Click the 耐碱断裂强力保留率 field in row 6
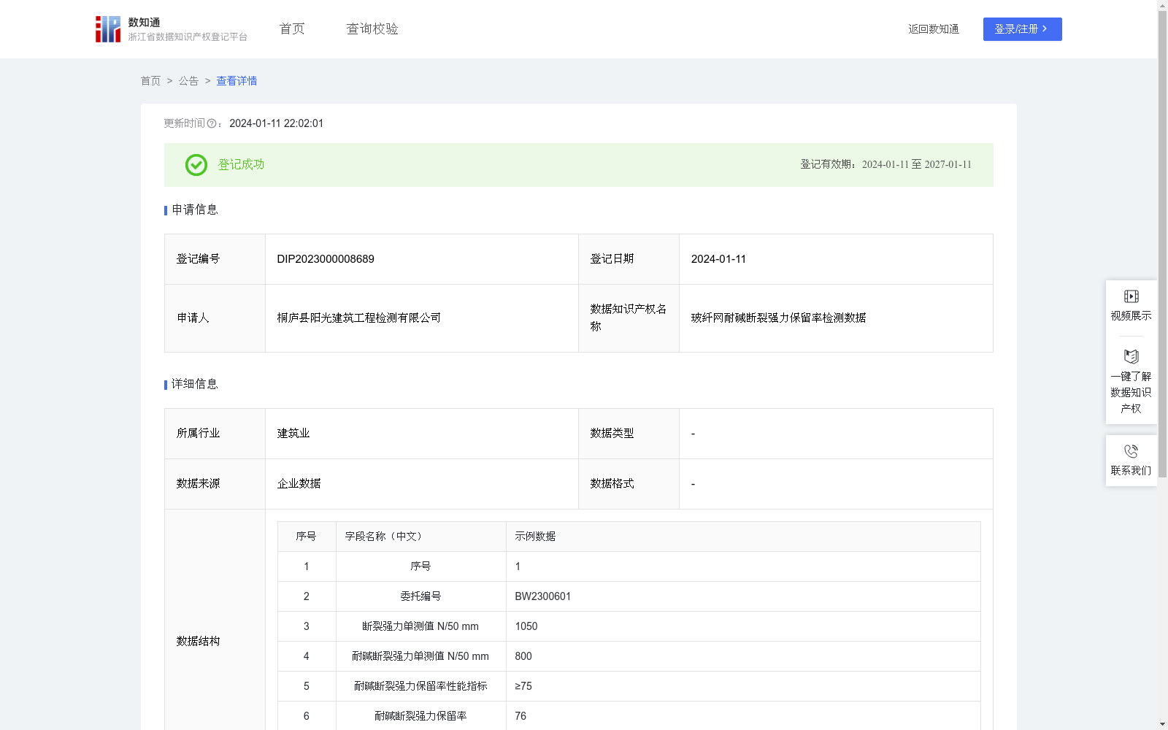 (420, 716)
